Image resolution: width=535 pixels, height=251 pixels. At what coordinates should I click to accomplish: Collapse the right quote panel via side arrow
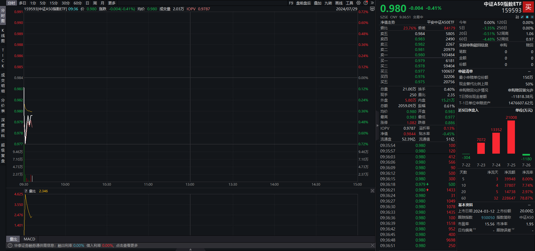[x=377, y=125]
